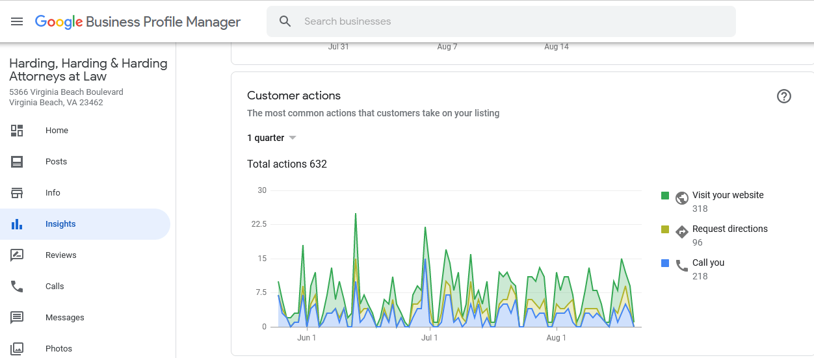This screenshot has width=814, height=358.
Task: Click the Reviews sidebar icon
Action: pos(17,255)
